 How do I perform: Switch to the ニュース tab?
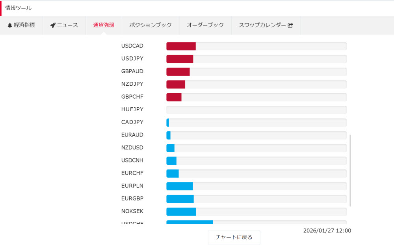pyautogui.click(x=64, y=25)
